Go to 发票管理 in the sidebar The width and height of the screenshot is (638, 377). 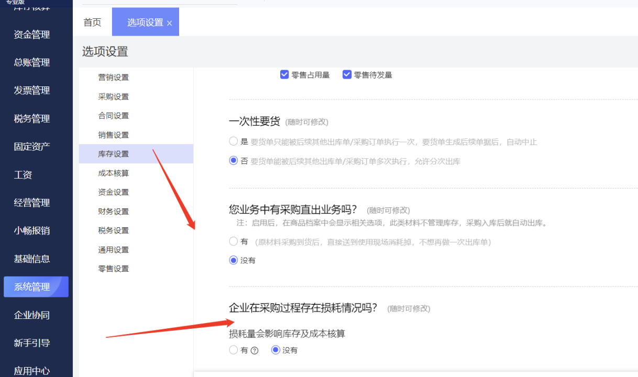pyautogui.click(x=32, y=91)
